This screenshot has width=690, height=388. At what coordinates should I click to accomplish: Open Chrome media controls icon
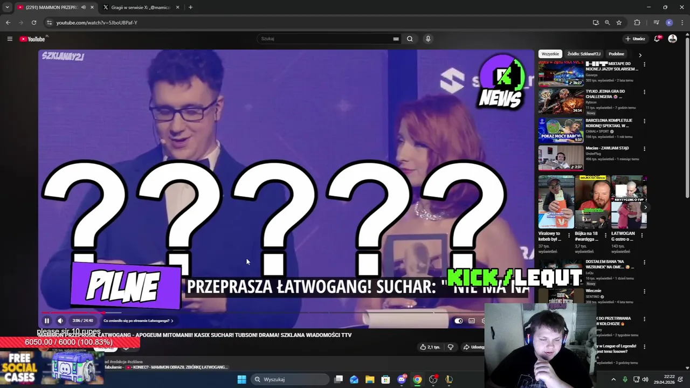point(656,23)
